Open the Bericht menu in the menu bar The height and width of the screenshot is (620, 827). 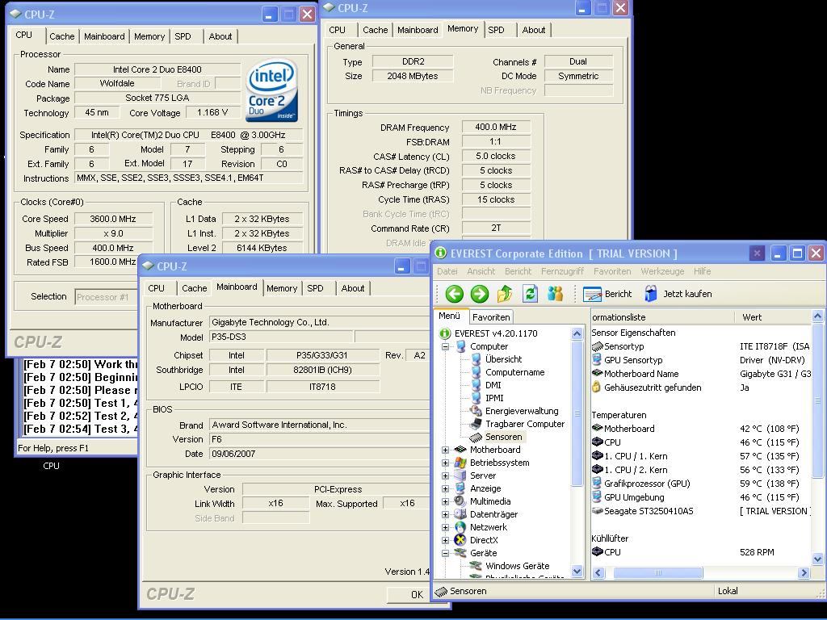tap(518, 271)
